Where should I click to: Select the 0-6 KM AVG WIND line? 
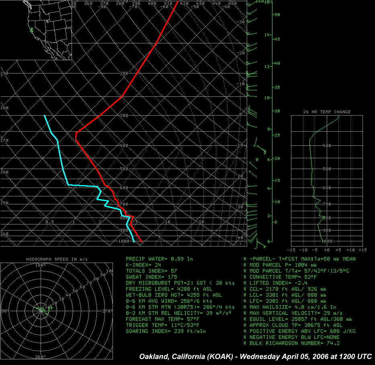[169, 301]
